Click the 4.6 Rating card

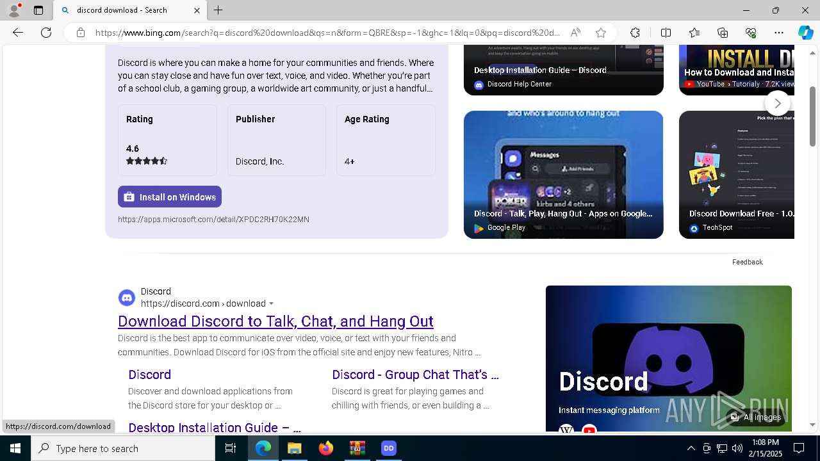pyautogui.click(x=167, y=140)
